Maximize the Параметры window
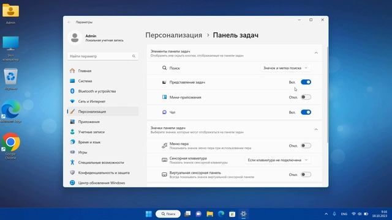 click(311, 20)
